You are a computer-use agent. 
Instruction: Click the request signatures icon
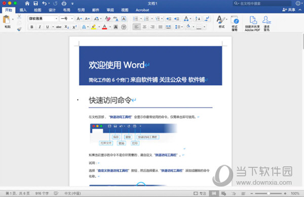point(267,23)
